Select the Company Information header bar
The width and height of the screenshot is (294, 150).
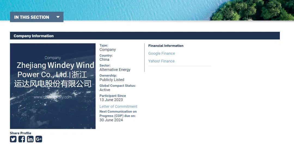coord(145,36)
